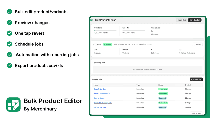Click the Start Bulk Edit button
The image size is (210, 118).
pos(195,20)
